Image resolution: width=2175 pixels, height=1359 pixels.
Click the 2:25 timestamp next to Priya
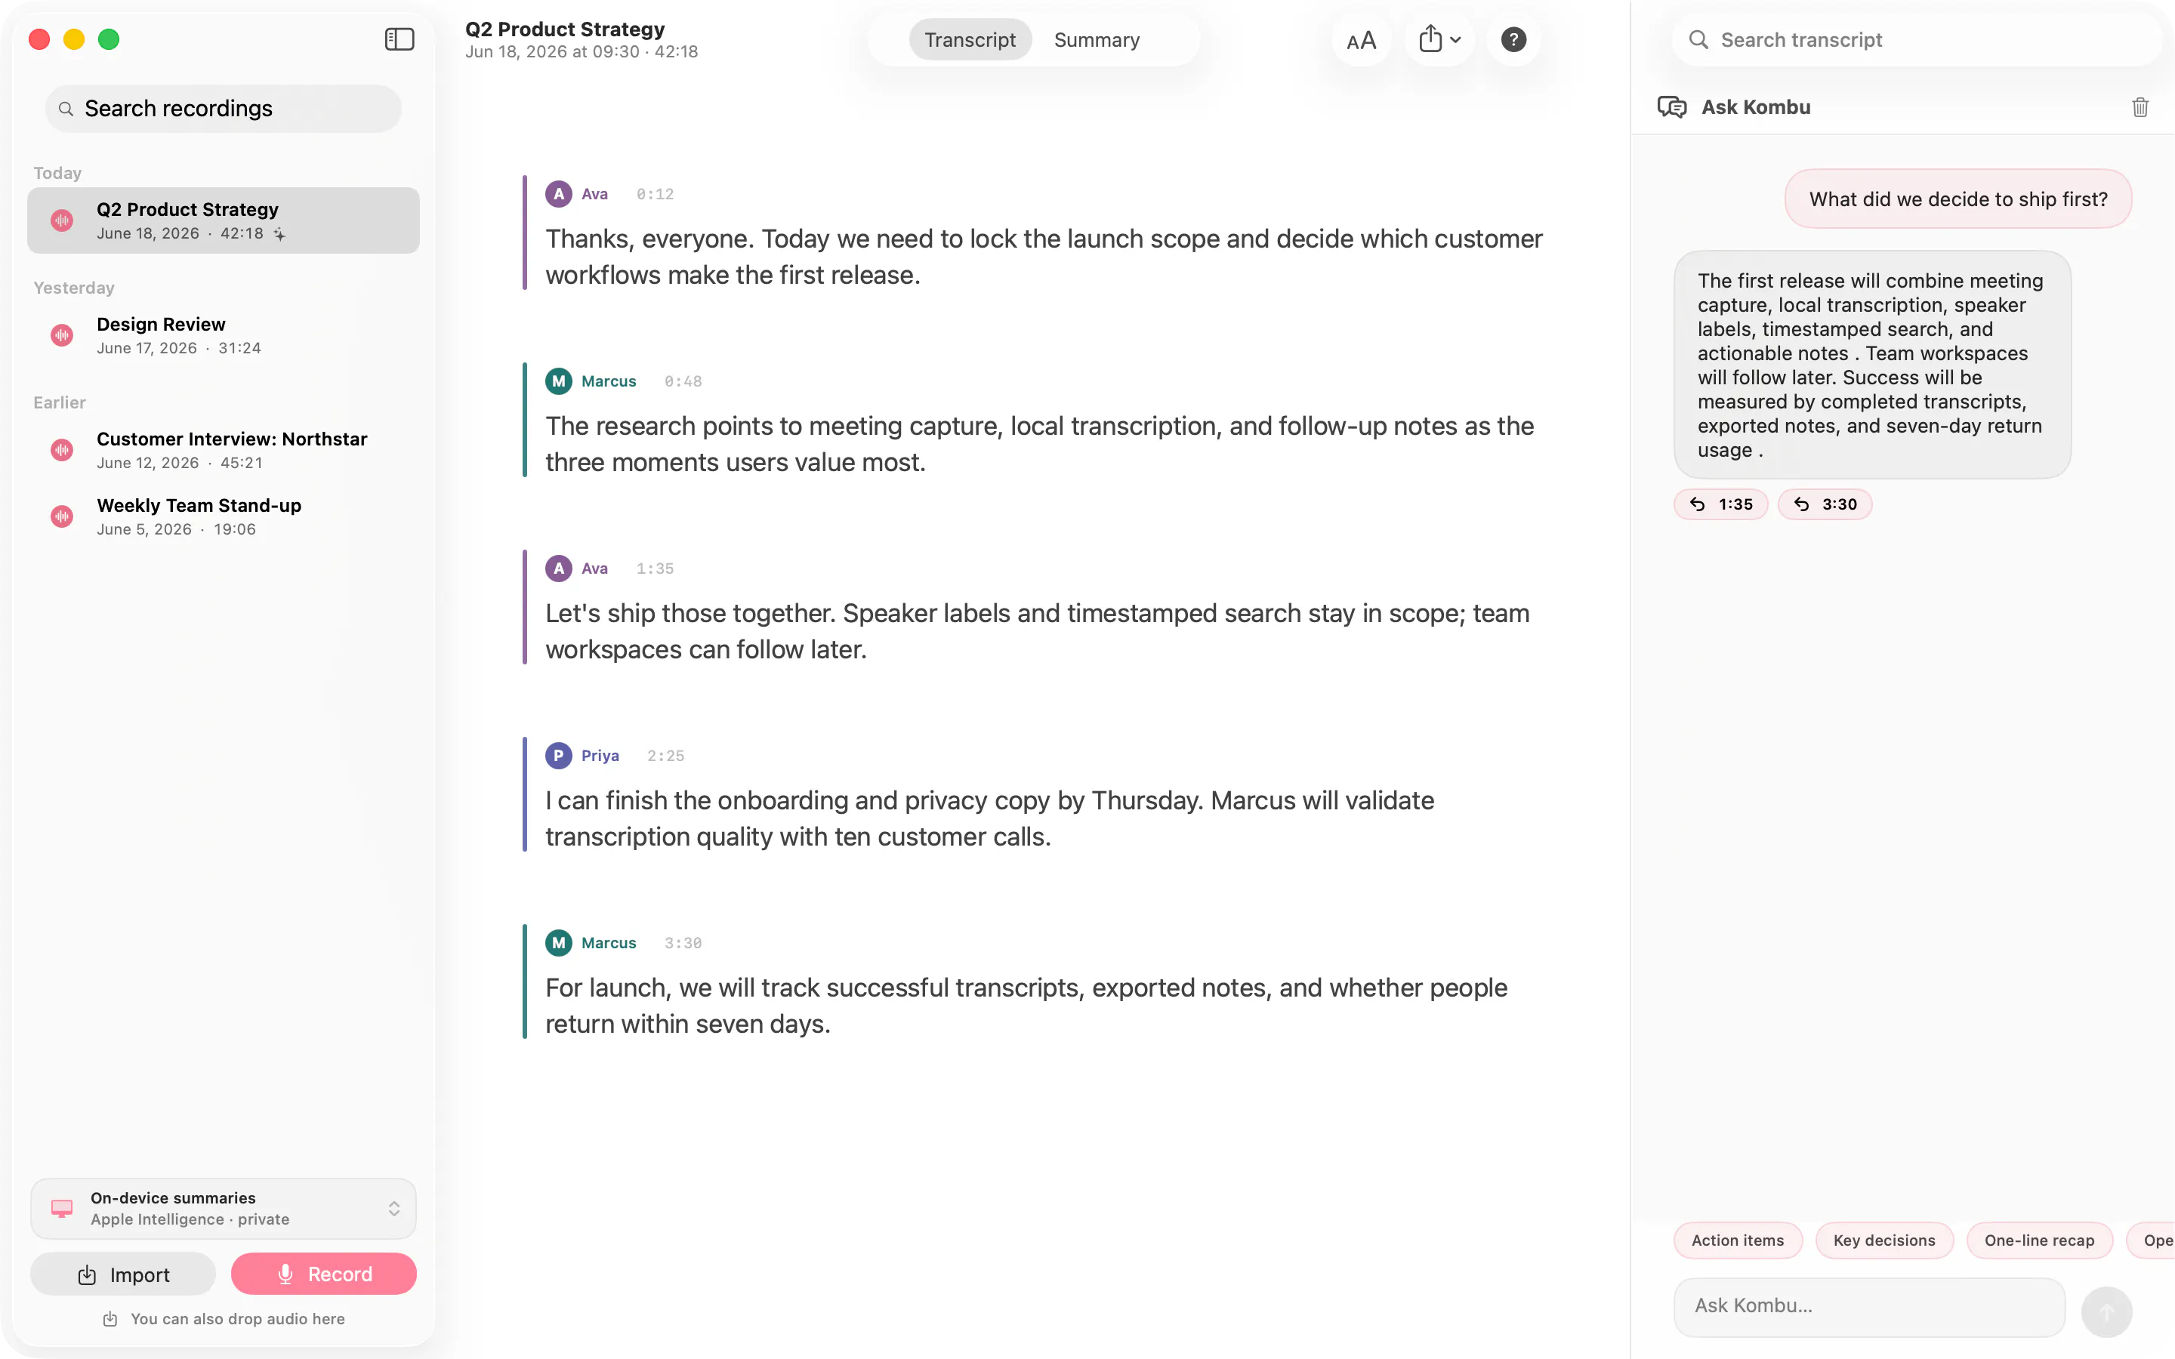click(665, 756)
